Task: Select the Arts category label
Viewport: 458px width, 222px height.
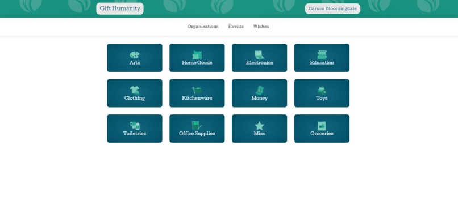Action: tap(134, 62)
